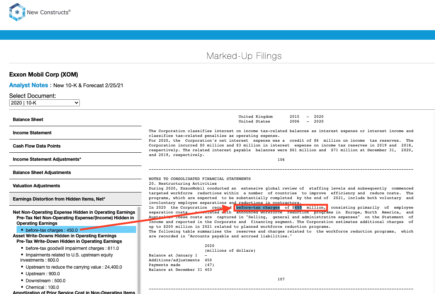
Task: Select Chemical : 100.0 item
Action: click(42, 287)
